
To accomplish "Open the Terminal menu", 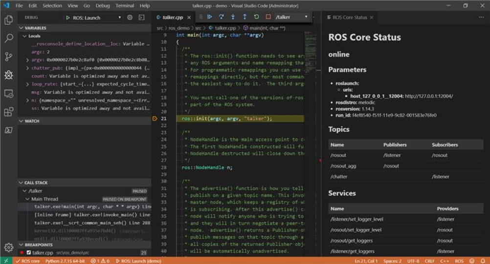I will click(x=125, y=5).
